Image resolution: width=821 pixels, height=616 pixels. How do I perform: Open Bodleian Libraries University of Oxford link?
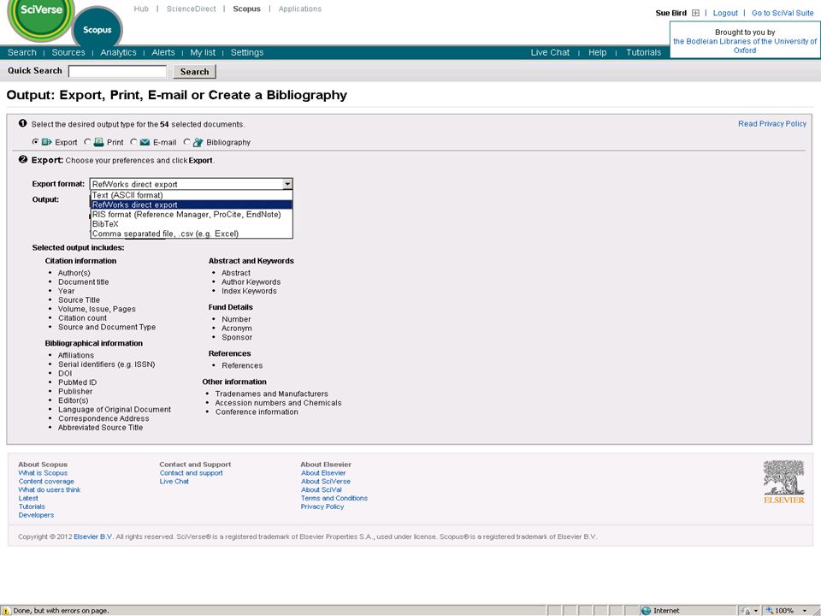[745, 45]
